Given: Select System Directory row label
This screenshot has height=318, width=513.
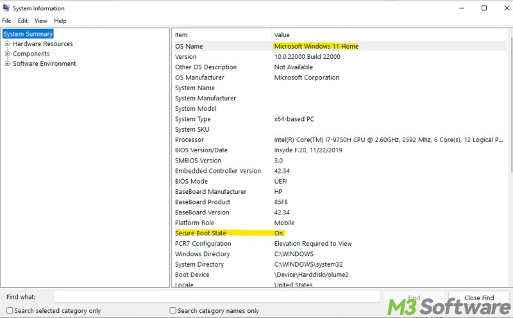Looking at the screenshot, I should coord(199,264).
